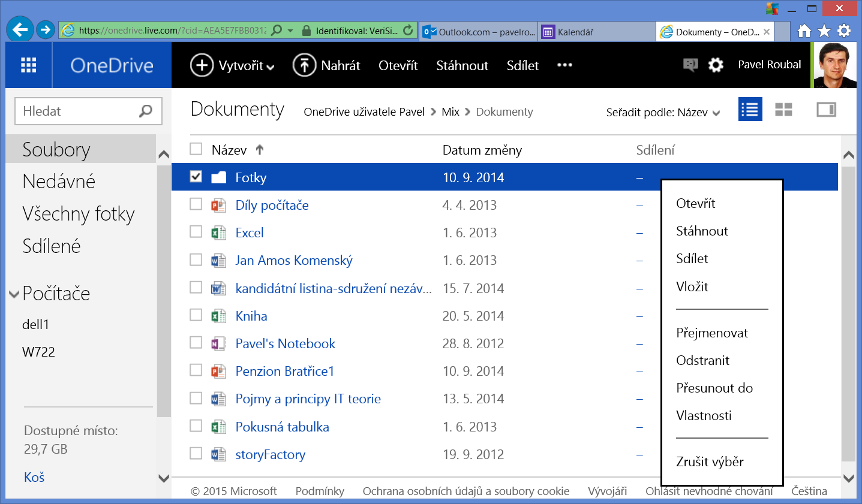Choose Vlastnosti in context menu
Viewport: 862px width, 504px height.
coord(704,415)
